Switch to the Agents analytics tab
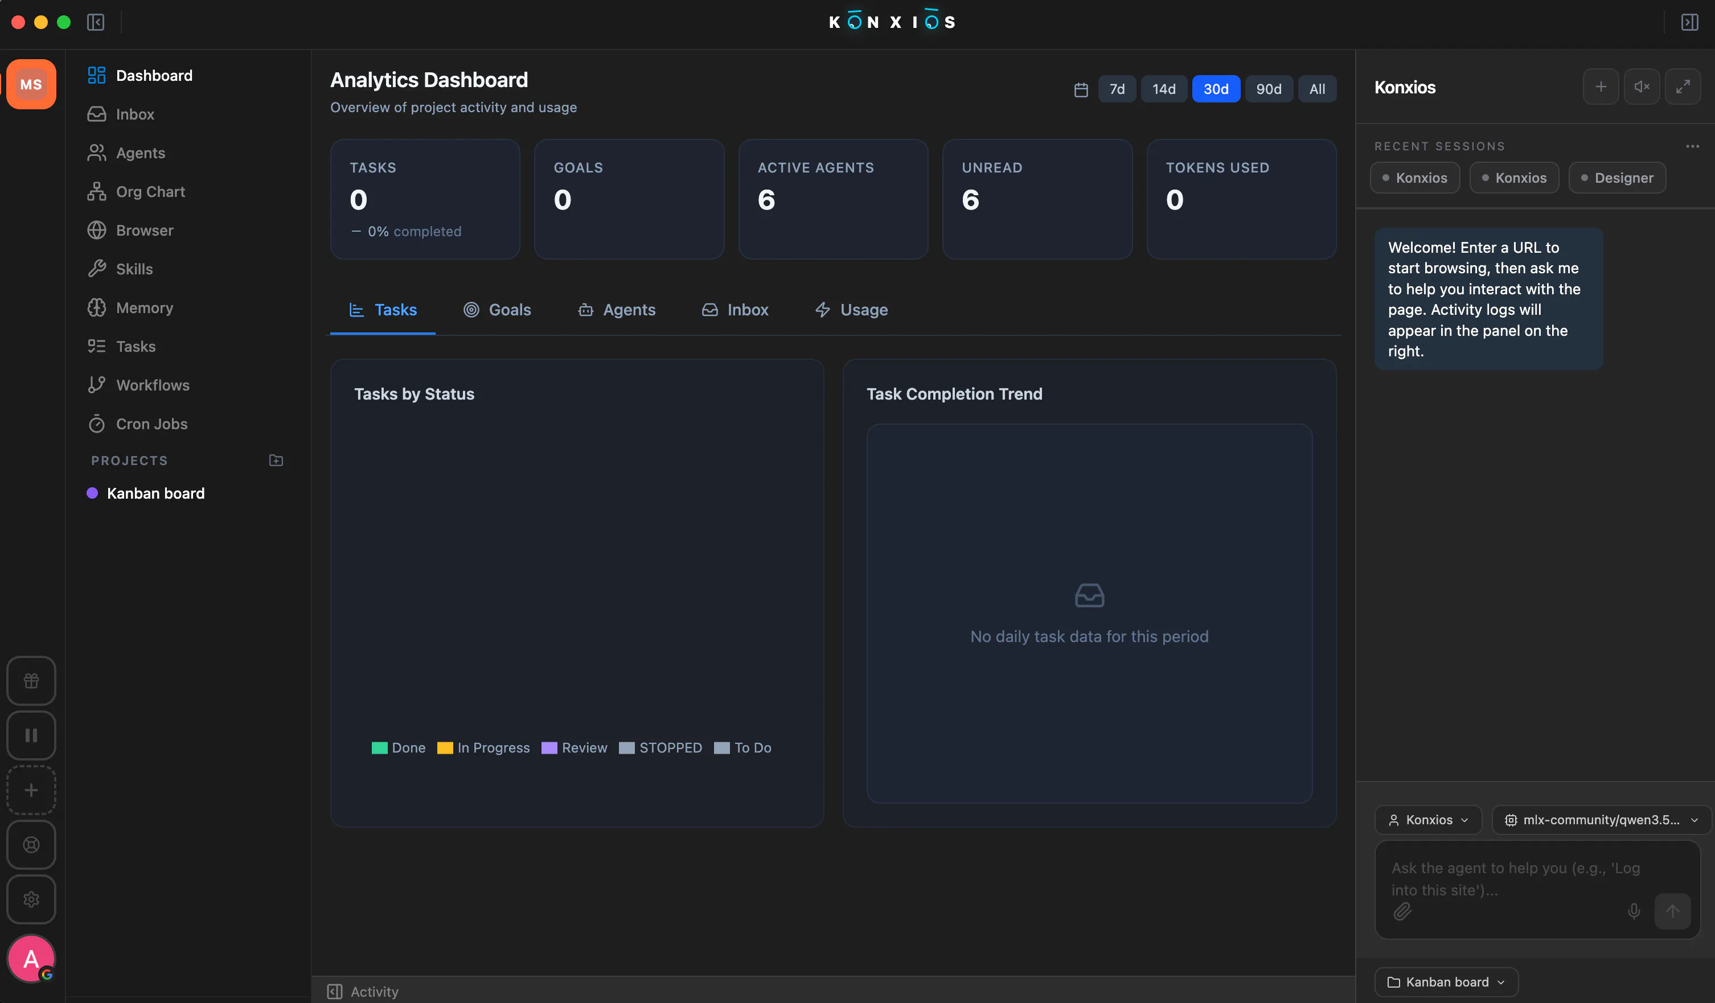Viewport: 1715px width, 1003px height. click(617, 310)
